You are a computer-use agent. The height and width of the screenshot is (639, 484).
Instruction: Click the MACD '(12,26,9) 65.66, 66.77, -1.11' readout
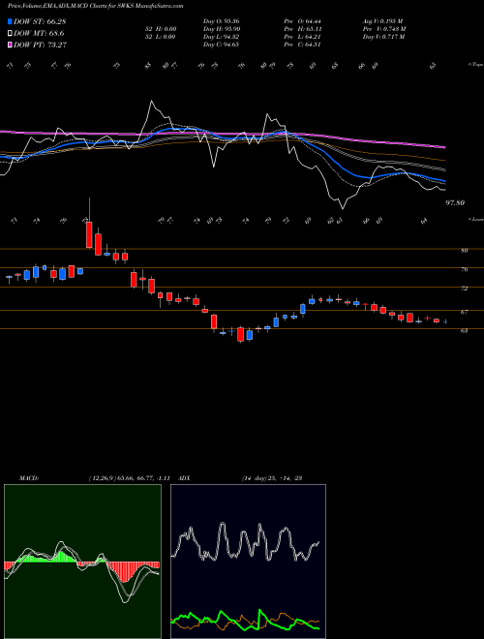[x=132, y=477]
